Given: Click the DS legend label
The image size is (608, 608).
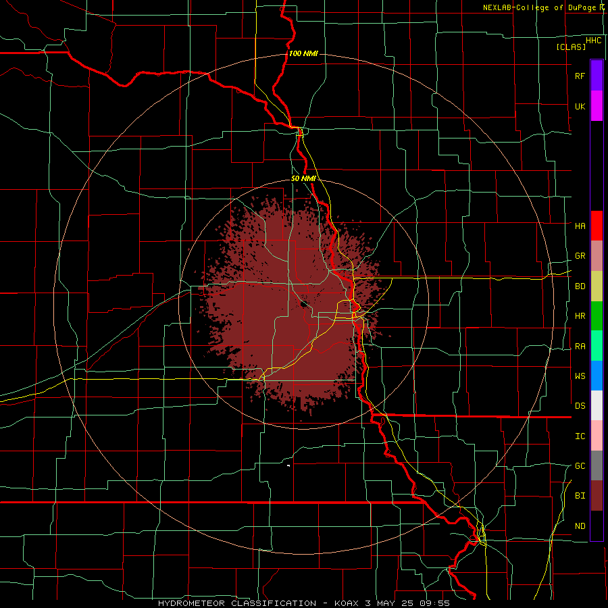Looking at the screenshot, I should (x=580, y=405).
